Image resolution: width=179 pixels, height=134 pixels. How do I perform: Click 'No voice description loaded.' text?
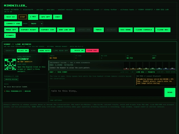coord(16,87)
